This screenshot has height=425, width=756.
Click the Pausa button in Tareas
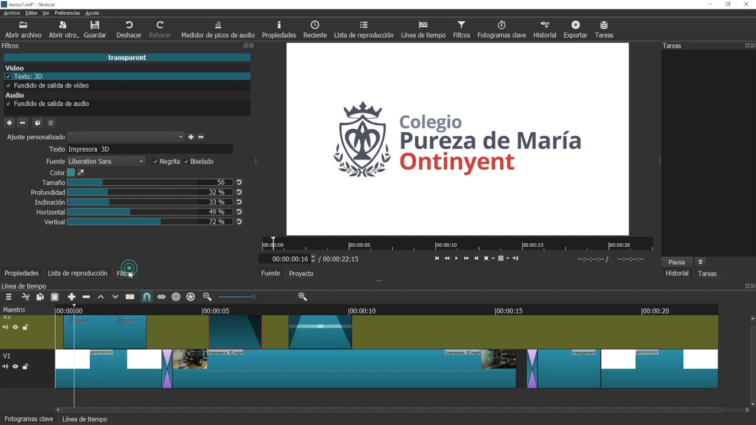pos(676,262)
